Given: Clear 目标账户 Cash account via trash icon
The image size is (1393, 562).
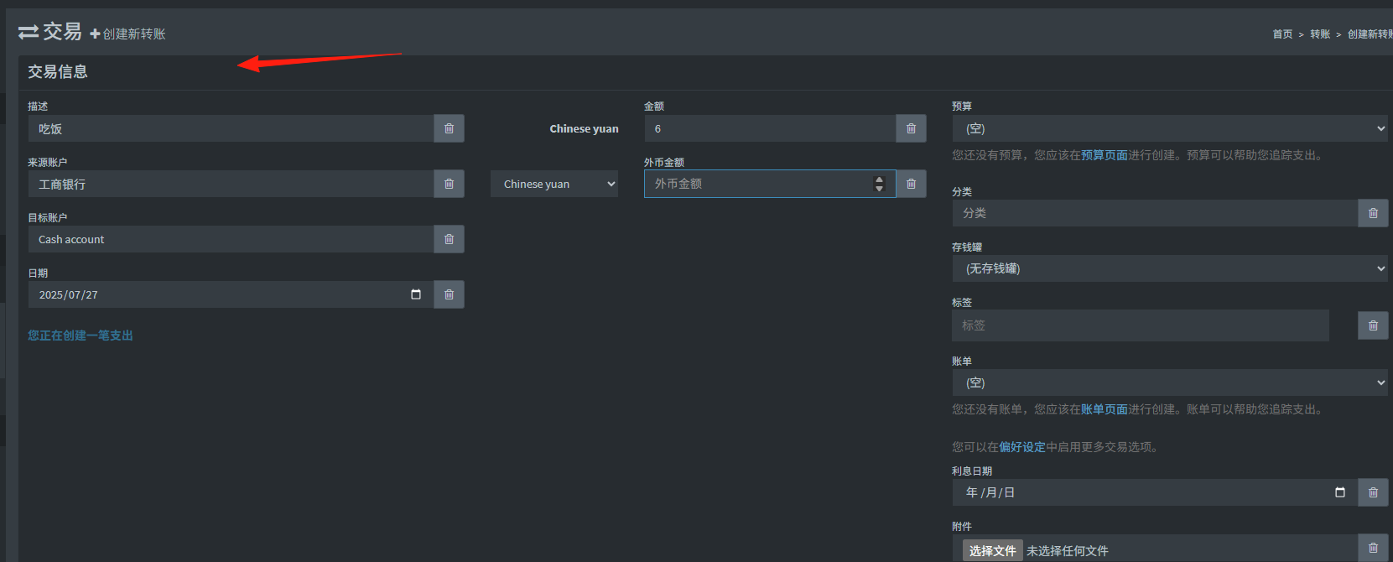Looking at the screenshot, I should (x=449, y=239).
